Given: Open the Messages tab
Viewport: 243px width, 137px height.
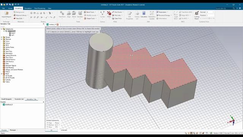Looking at the screenshot, I should [13, 130].
